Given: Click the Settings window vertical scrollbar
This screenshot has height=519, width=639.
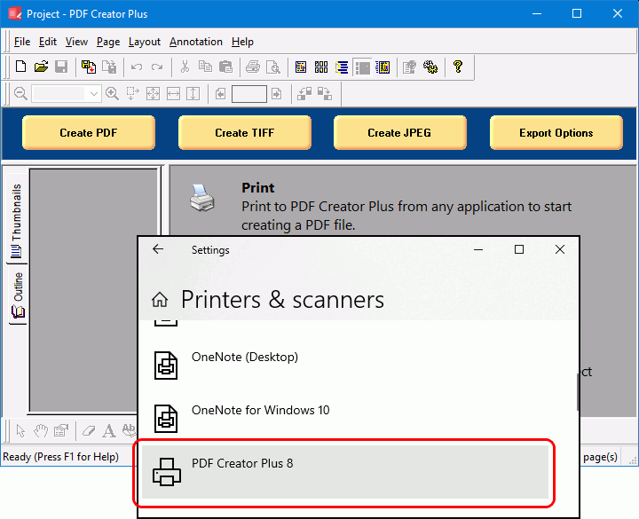Looking at the screenshot, I should coord(578,392).
